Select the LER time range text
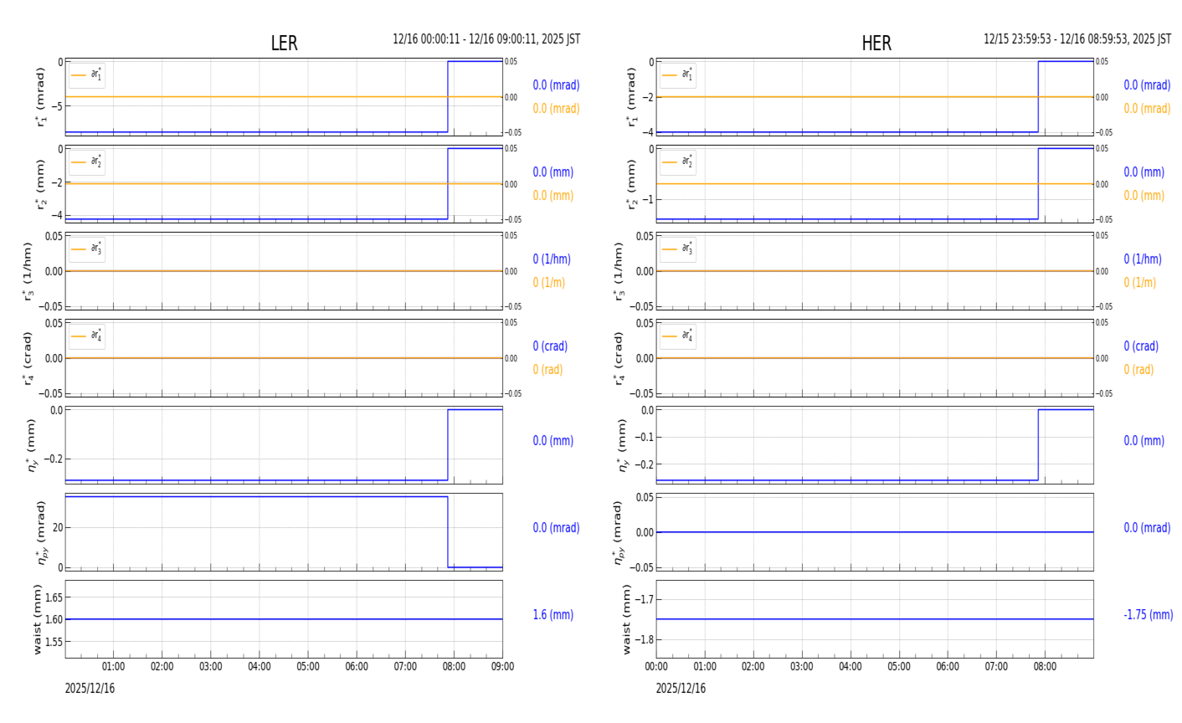Image resolution: width=1182 pixels, height=723 pixels. pyautogui.click(x=486, y=39)
